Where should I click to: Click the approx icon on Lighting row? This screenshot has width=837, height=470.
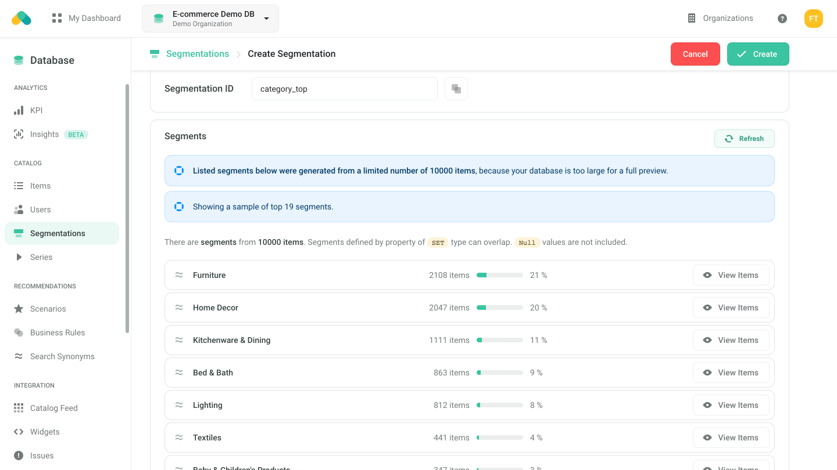[x=179, y=405]
